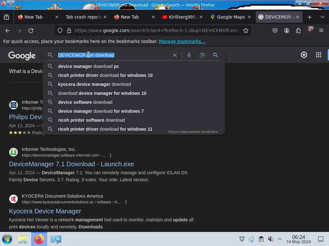Clear the Google search text

pos(174,55)
